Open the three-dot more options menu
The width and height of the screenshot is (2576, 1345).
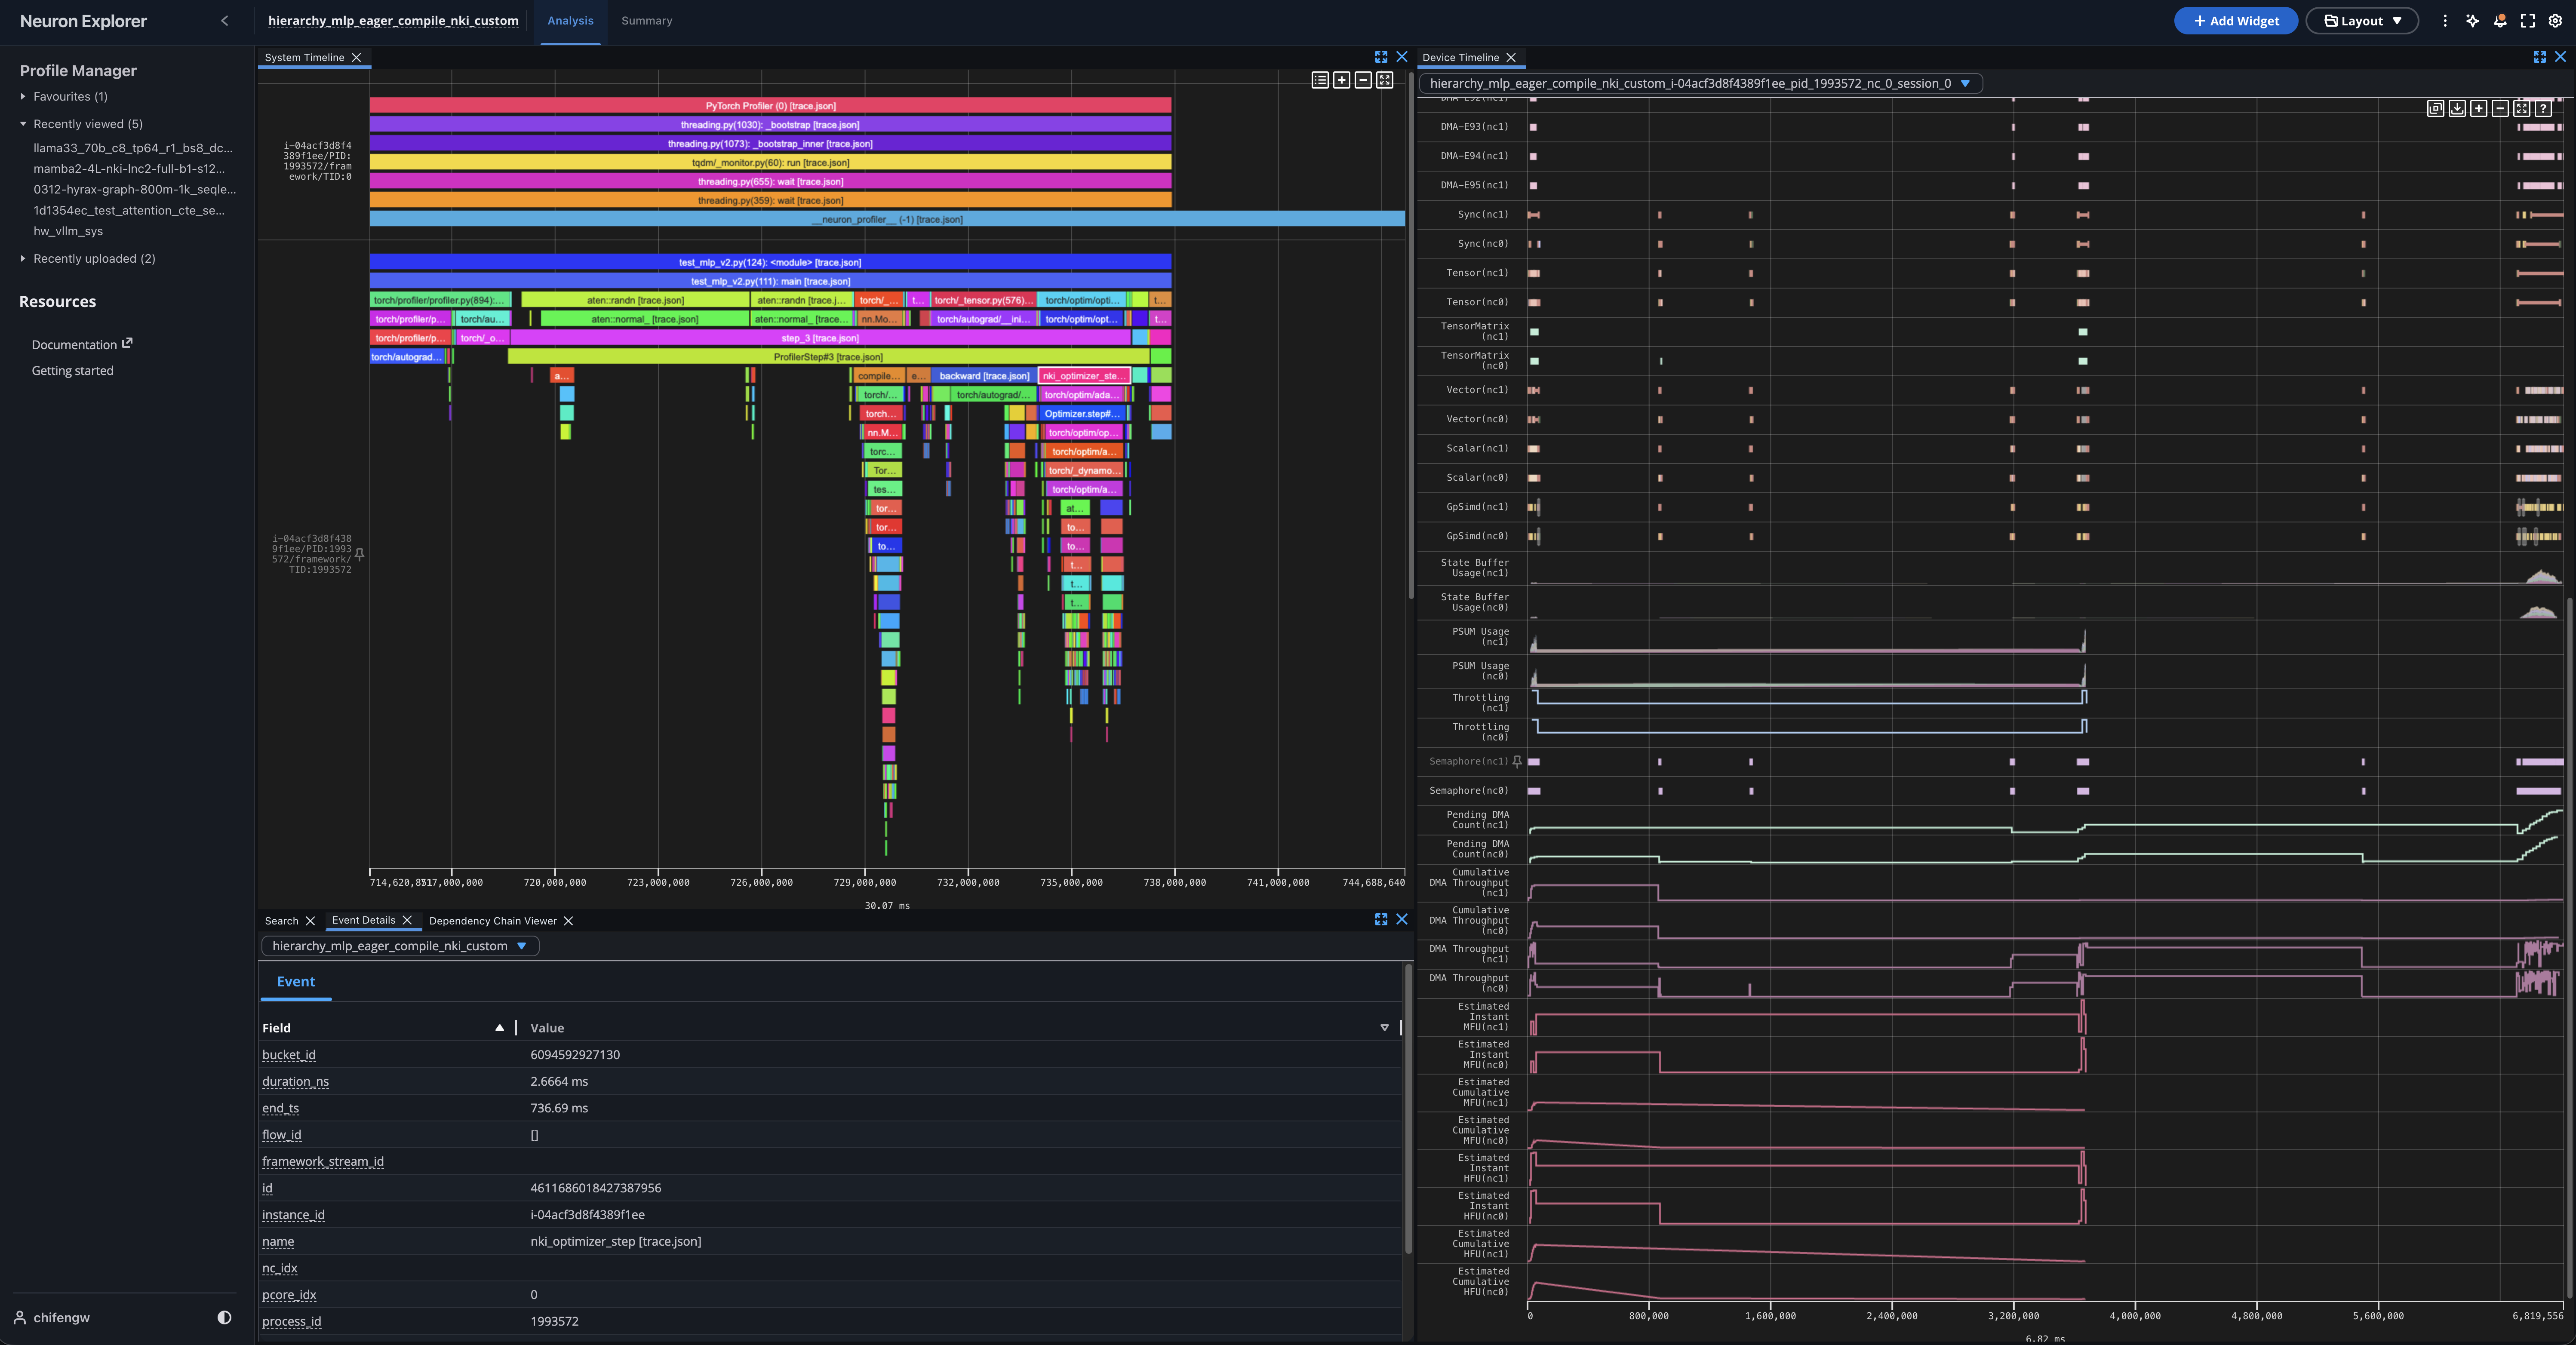(2445, 21)
